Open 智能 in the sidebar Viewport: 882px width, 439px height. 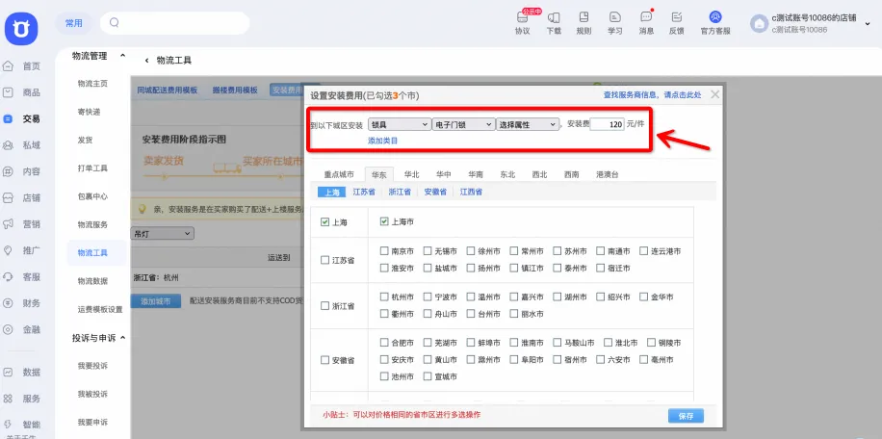22,425
